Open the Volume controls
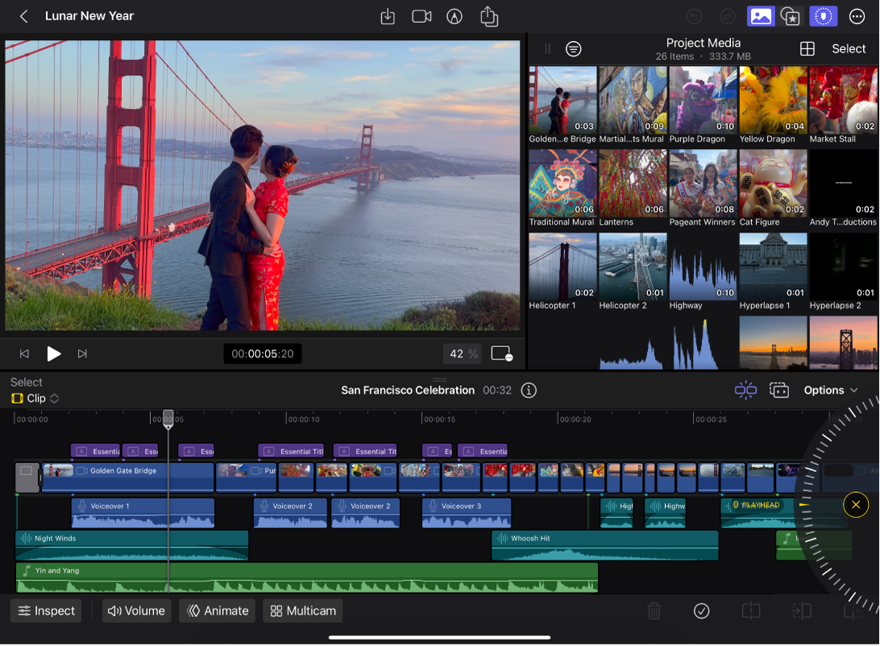The width and height of the screenshot is (880, 646). click(x=136, y=611)
